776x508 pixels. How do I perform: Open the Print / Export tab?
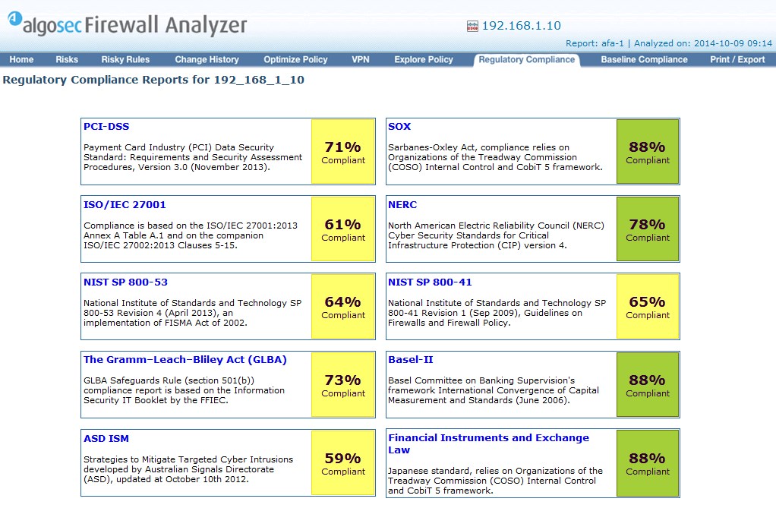point(737,59)
